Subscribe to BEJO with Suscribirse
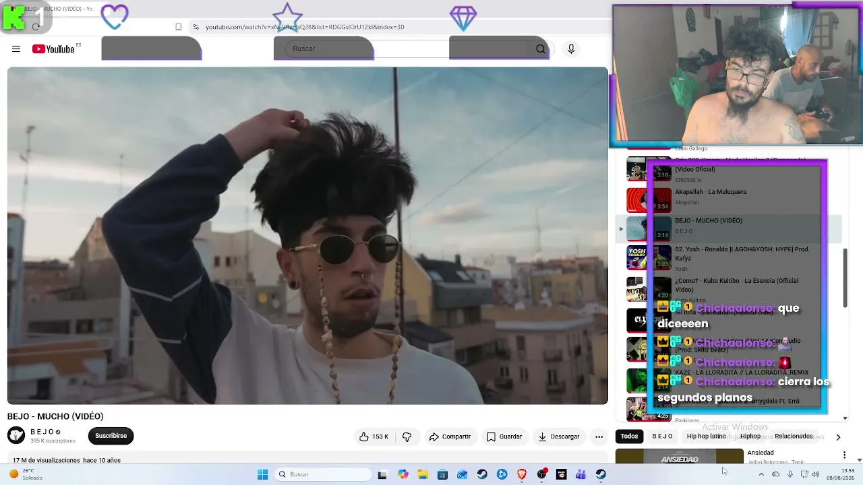This screenshot has height=485, width=863. 111,436
